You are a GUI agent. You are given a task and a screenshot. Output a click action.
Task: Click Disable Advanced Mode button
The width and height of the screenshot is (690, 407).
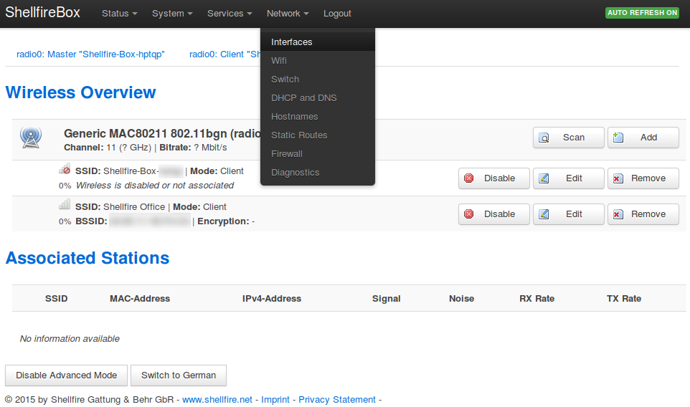[x=67, y=375]
